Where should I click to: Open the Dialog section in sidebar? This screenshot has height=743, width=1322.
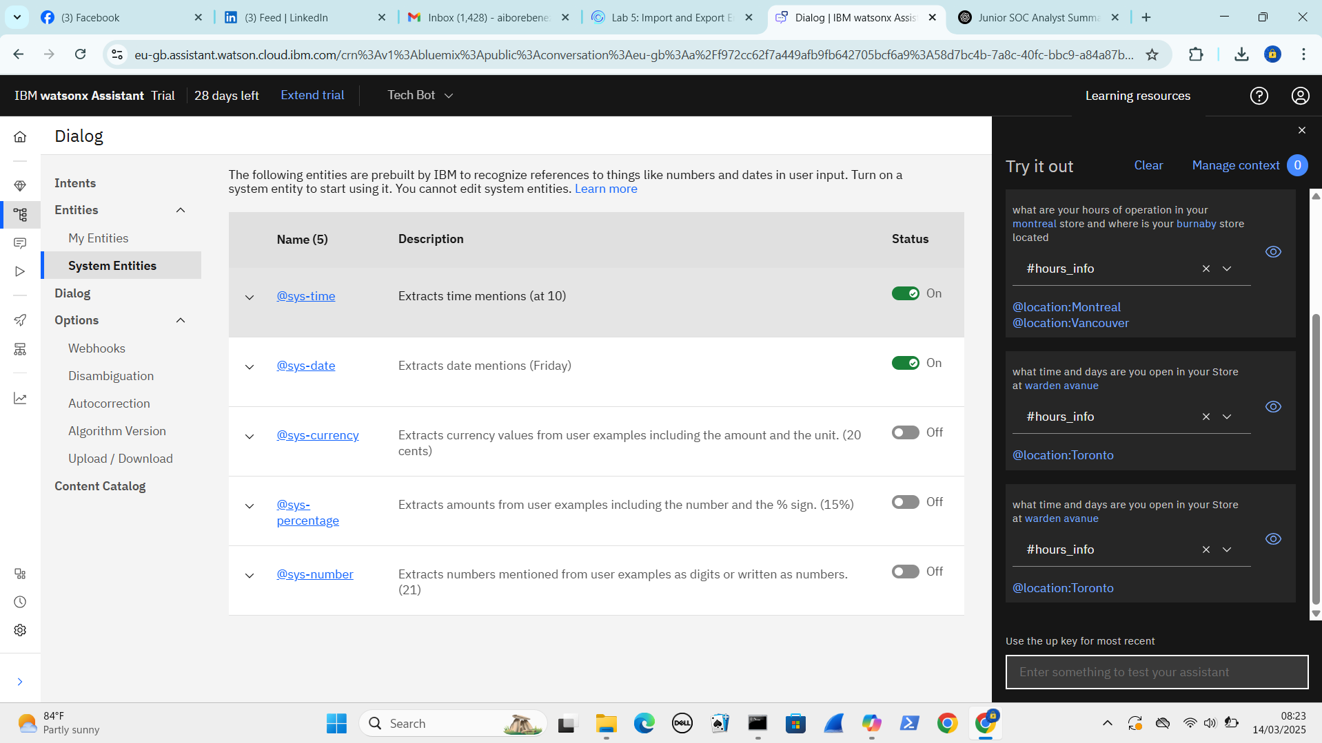click(x=72, y=293)
